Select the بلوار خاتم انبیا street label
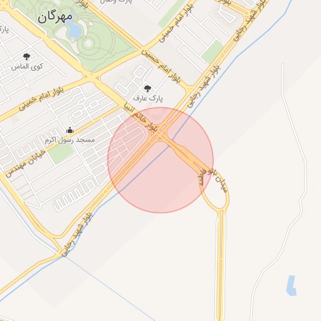This screenshot has height=321, width=321. pyautogui.click(x=140, y=117)
